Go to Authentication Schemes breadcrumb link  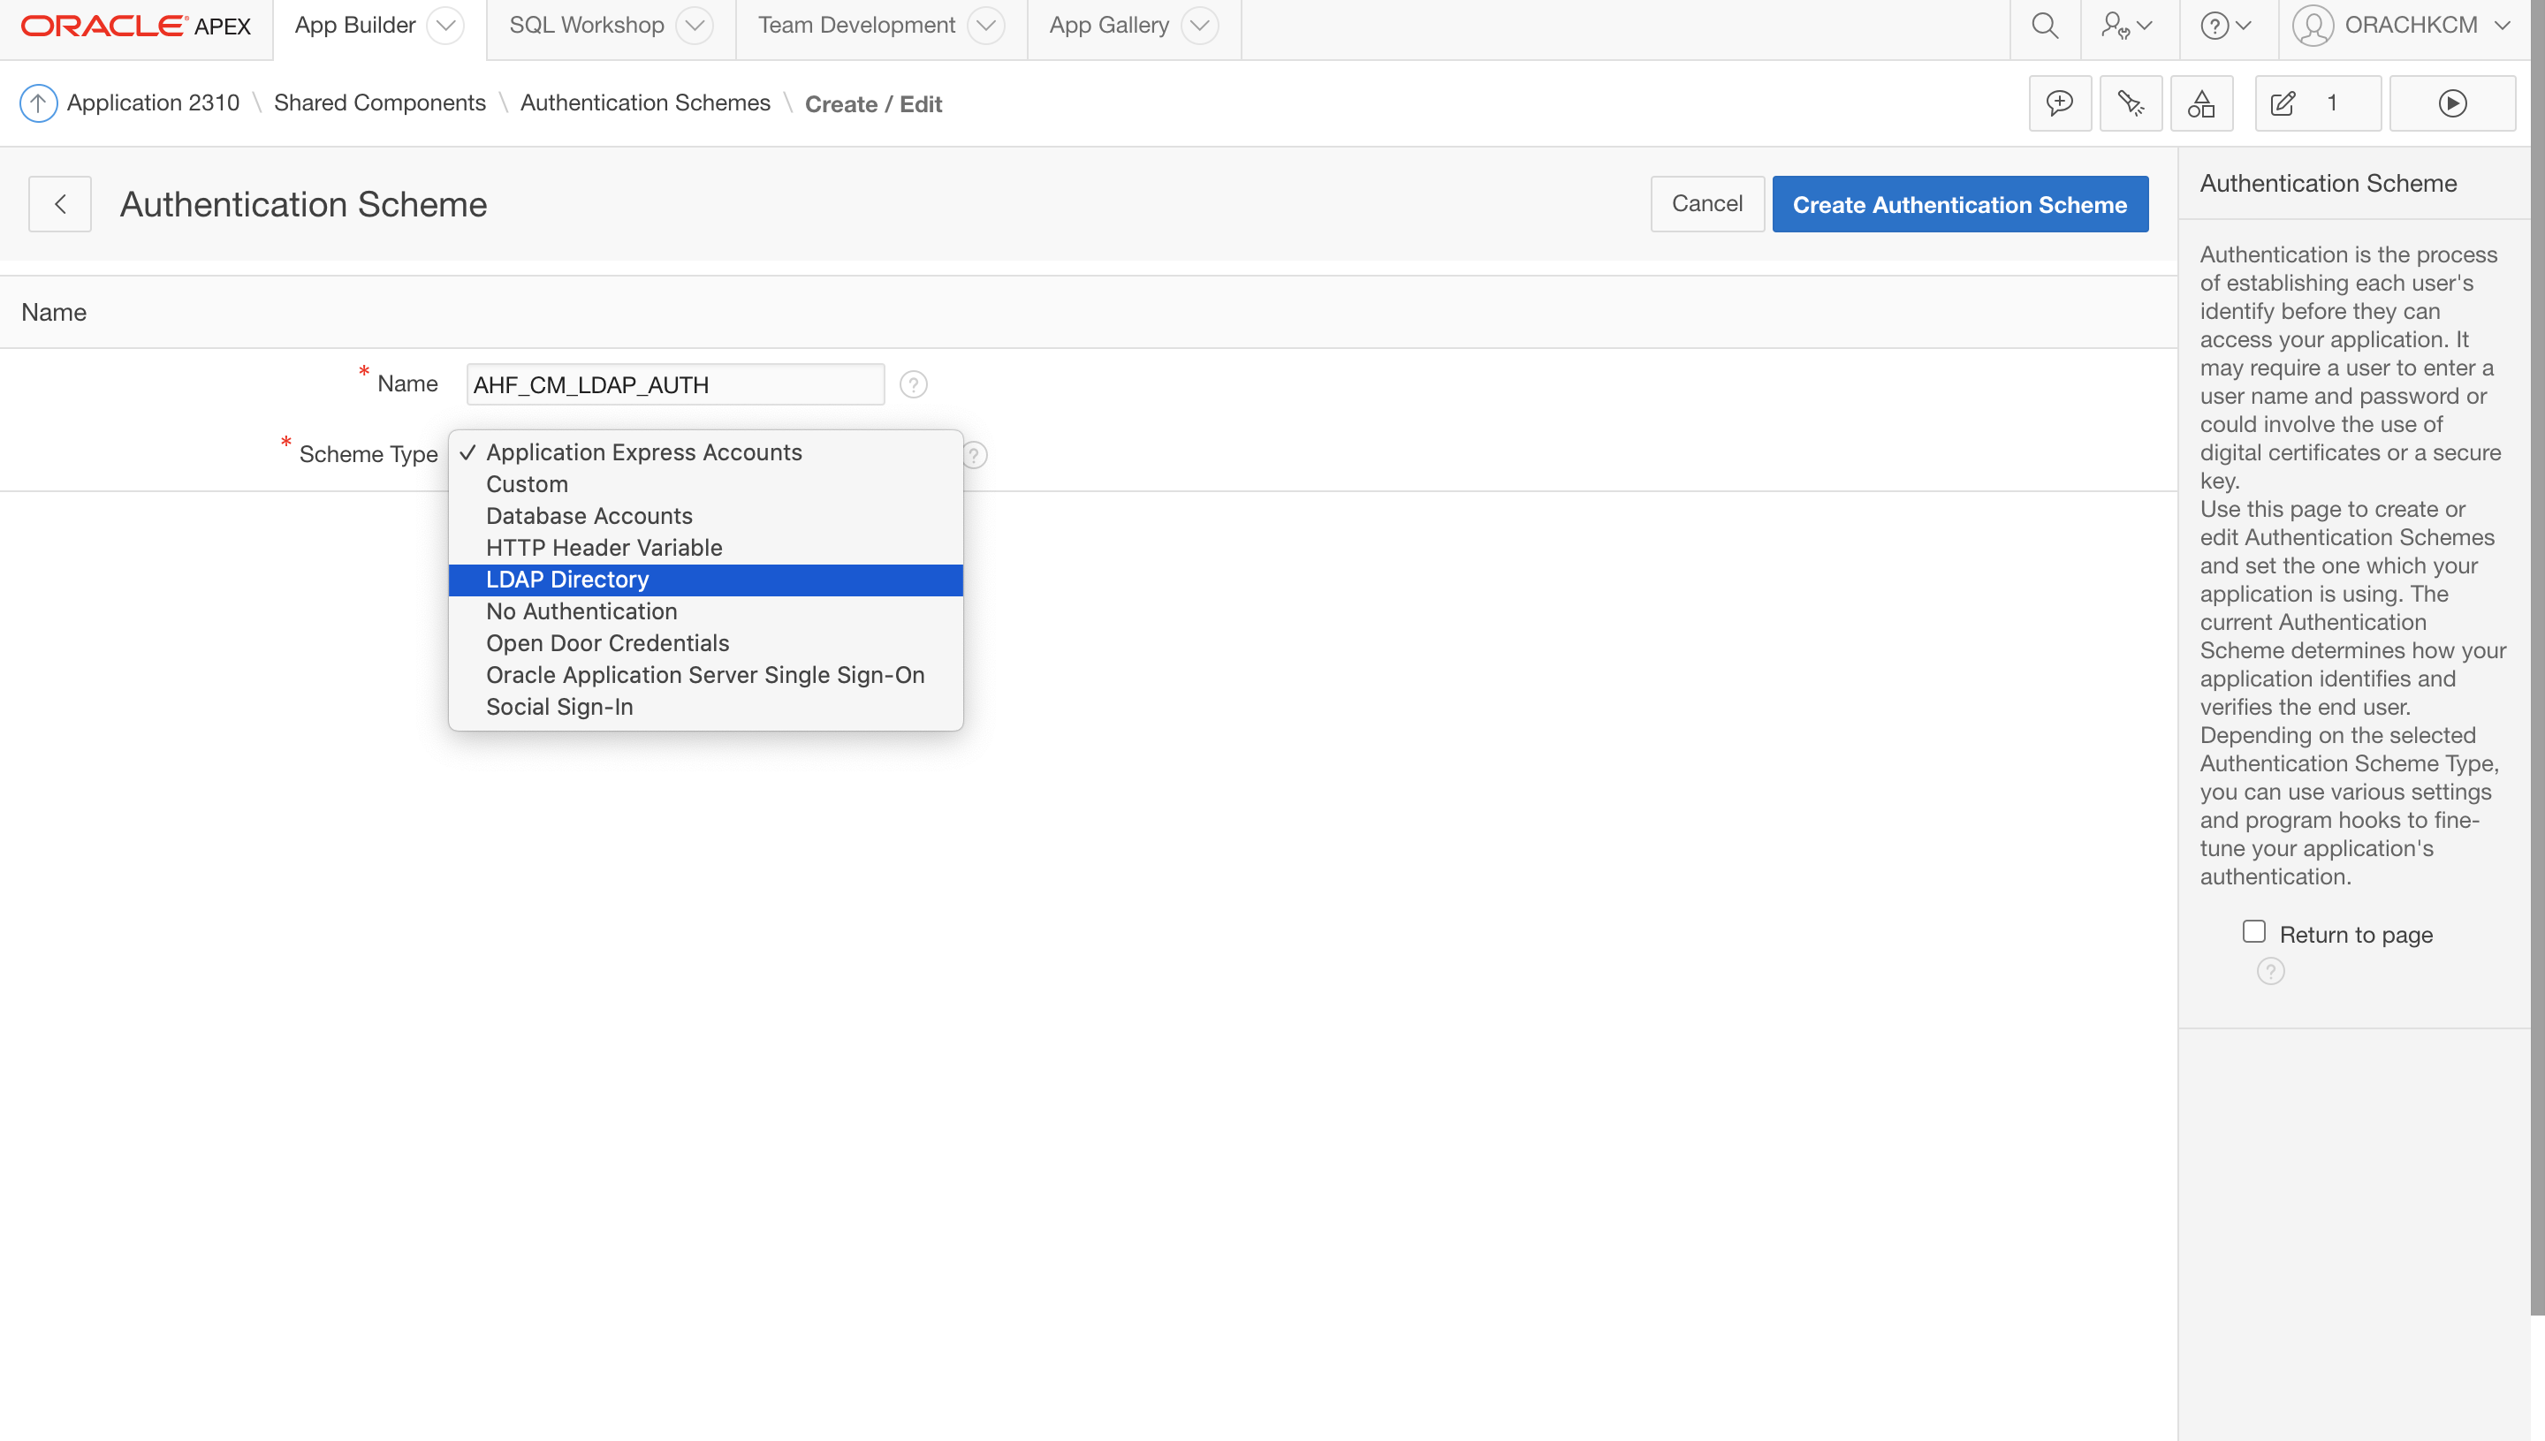644,102
